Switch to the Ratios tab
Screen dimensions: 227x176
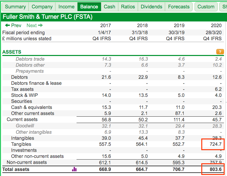pyautogui.click(x=128, y=7)
